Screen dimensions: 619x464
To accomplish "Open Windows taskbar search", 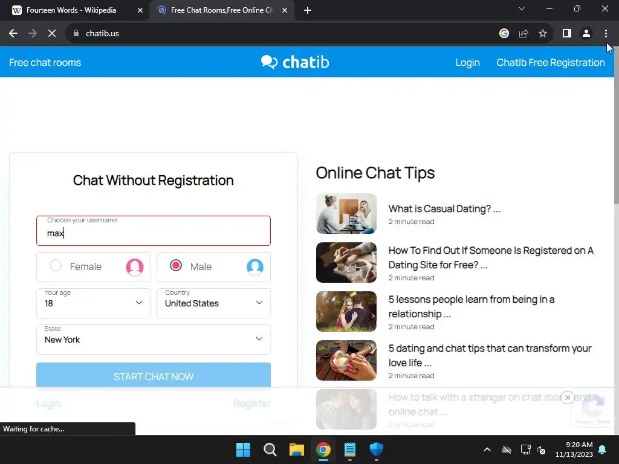I will [270, 449].
